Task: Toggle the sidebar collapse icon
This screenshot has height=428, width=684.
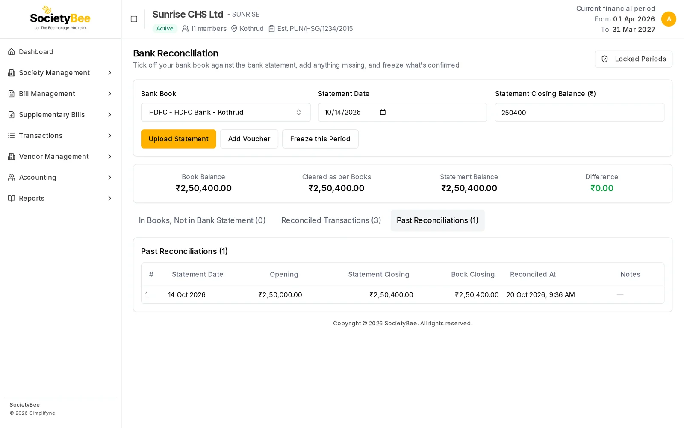Action: point(134,19)
